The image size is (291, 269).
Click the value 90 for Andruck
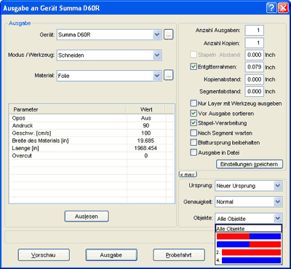click(x=146, y=125)
